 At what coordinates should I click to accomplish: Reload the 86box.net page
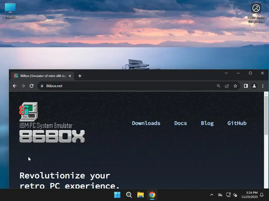[x=32, y=86]
